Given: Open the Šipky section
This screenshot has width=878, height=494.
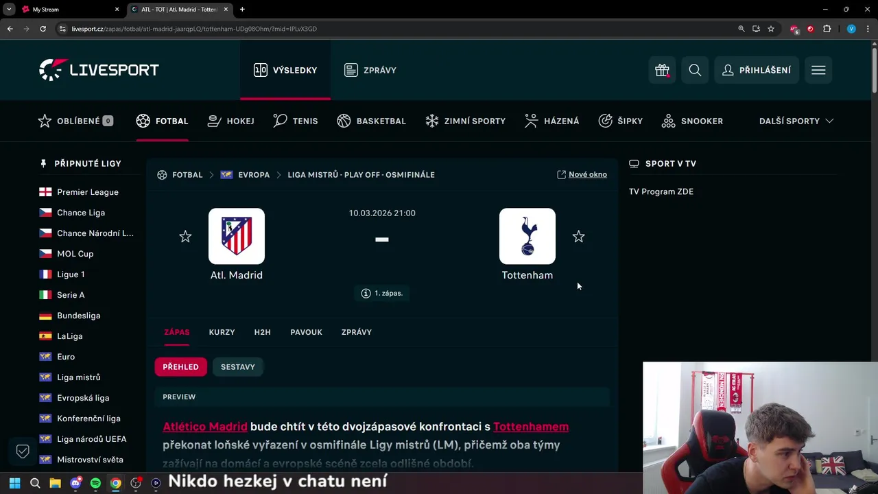Looking at the screenshot, I should [x=621, y=121].
